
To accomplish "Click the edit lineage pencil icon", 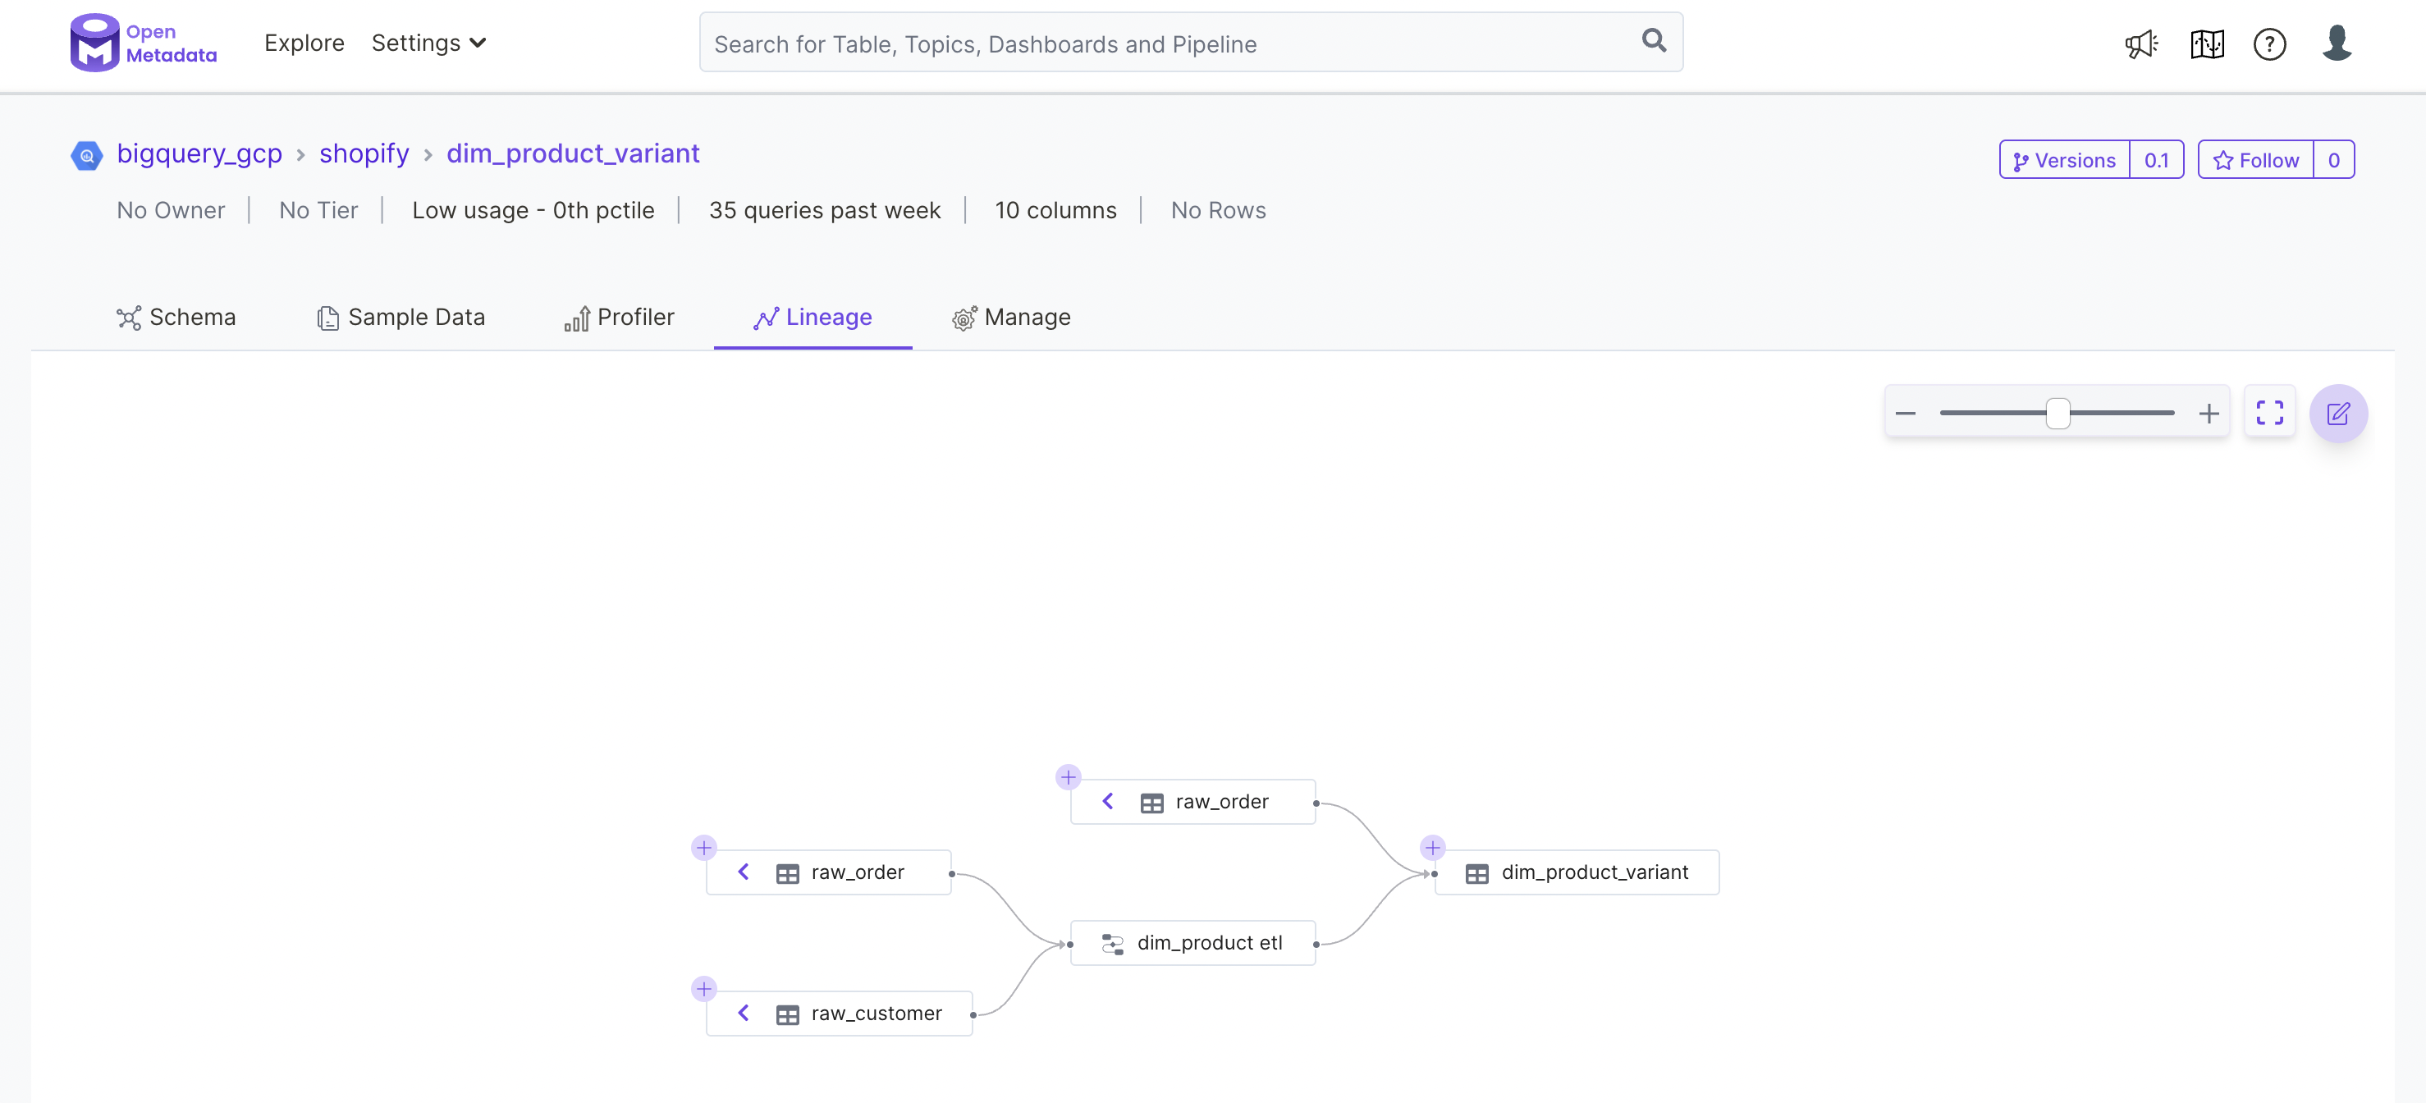I will click(x=2338, y=413).
